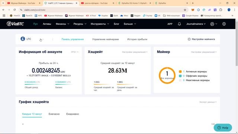Switch to История прибыли tab
Viewport: 238px width, 134px height.
[137, 39]
